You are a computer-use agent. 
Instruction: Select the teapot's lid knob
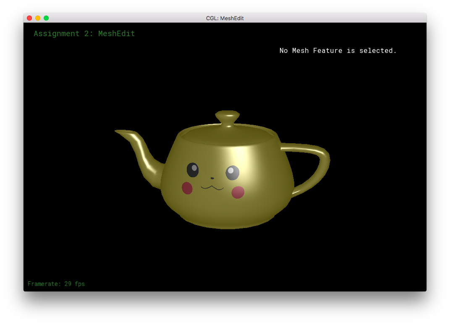coord(228,118)
